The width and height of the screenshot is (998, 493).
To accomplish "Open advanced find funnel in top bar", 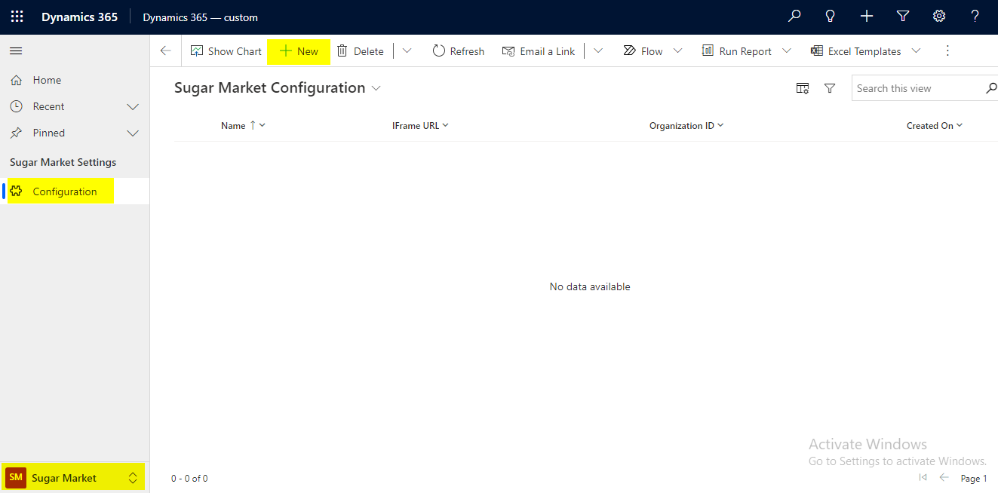I will (x=903, y=17).
